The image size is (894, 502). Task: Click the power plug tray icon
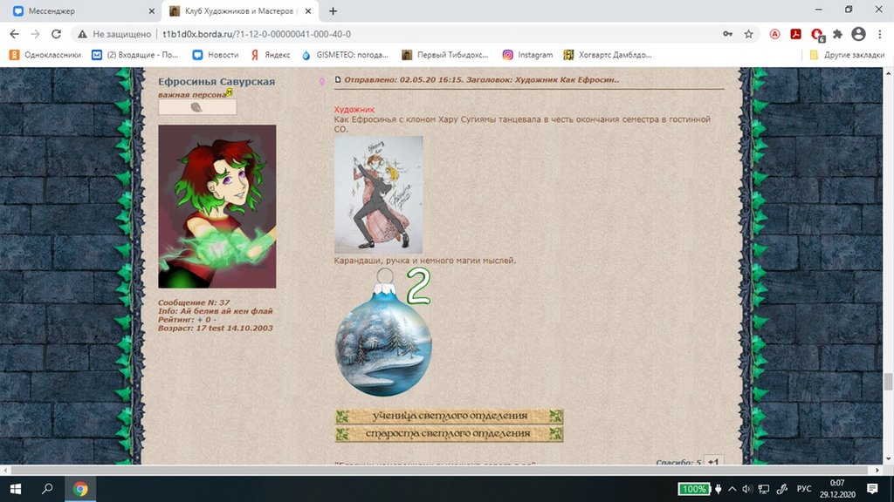coord(718,489)
